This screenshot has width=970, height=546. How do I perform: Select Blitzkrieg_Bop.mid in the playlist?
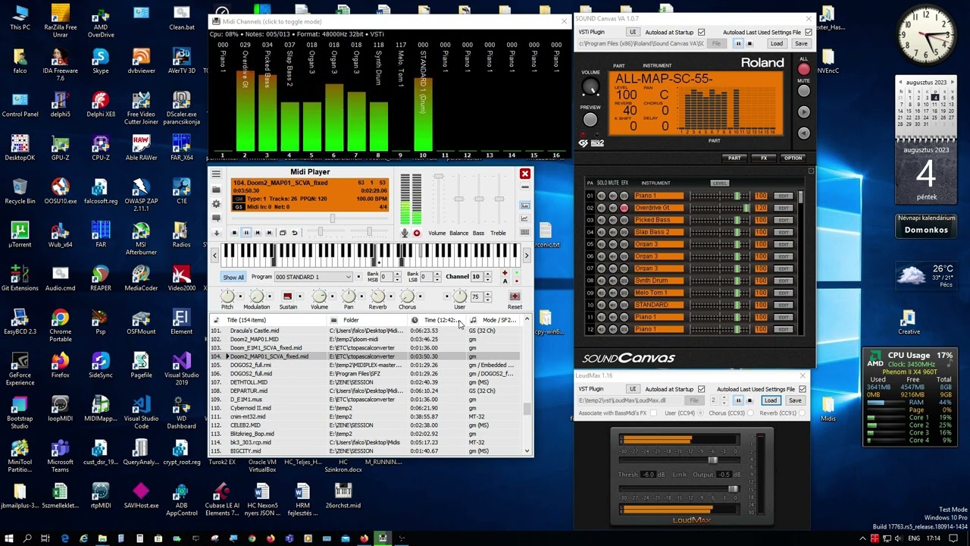click(x=364, y=434)
